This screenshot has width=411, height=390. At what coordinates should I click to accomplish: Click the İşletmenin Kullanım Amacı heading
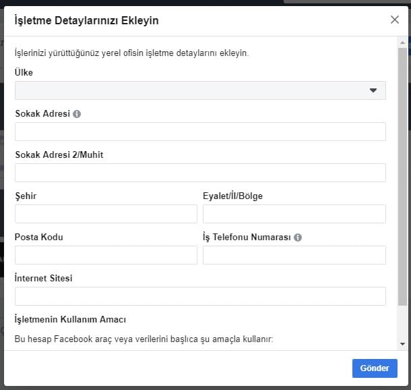tap(70, 319)
